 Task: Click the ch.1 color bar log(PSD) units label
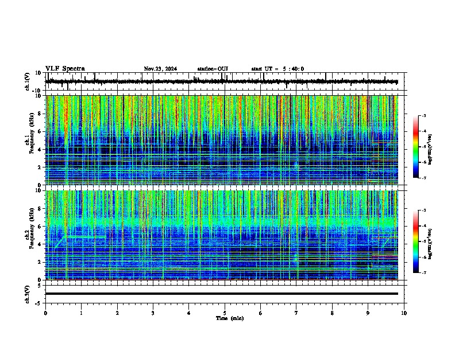[430, 149]
